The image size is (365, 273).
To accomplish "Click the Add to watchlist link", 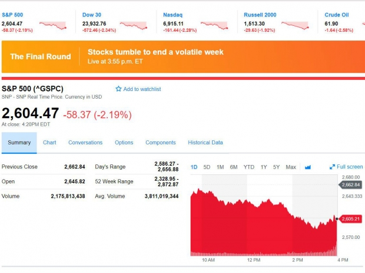I will [142, 89].
